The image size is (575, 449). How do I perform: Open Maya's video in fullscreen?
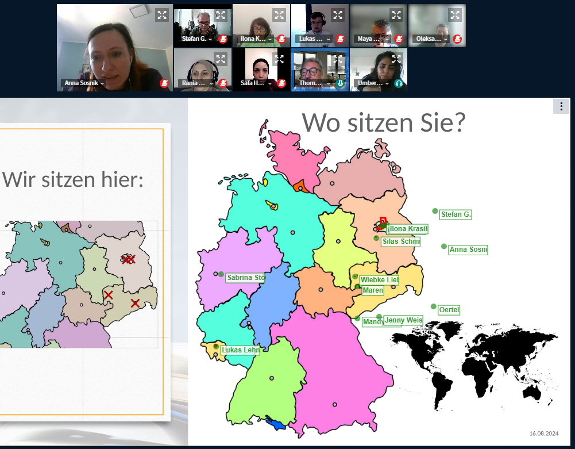click(x=396, y=15)
